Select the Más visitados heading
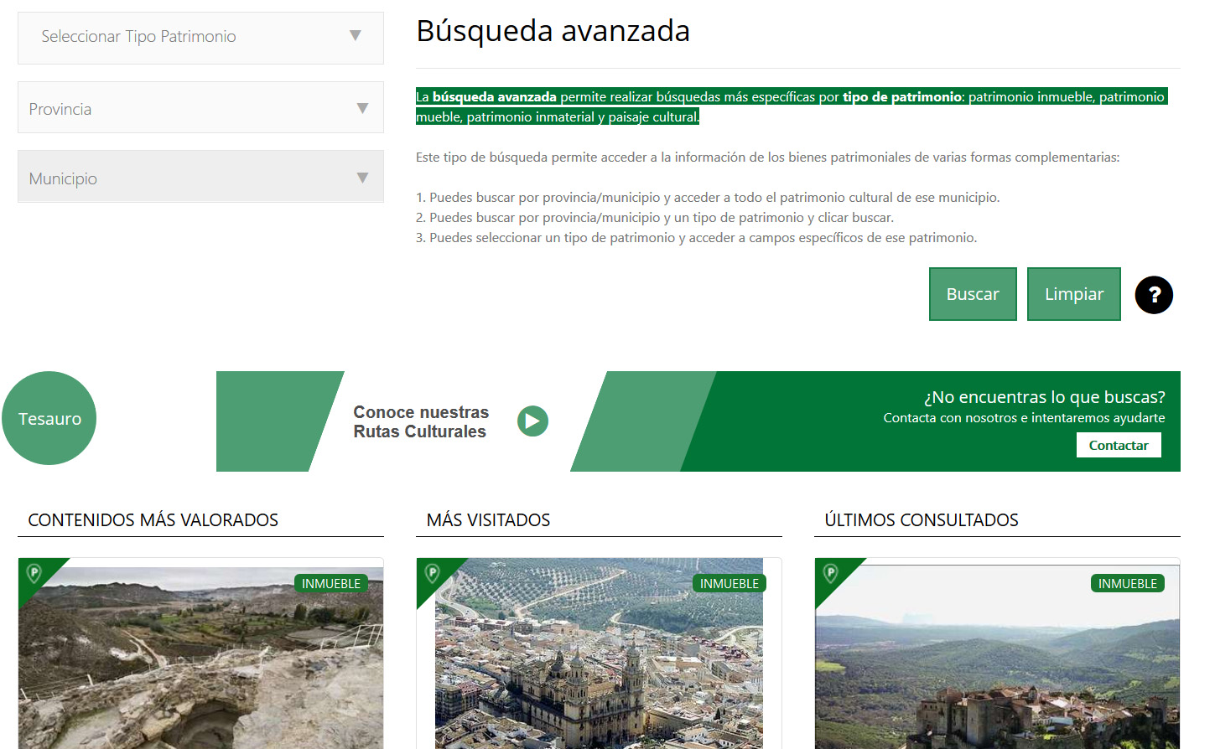 pyautogui.click(x=488, y=520)
